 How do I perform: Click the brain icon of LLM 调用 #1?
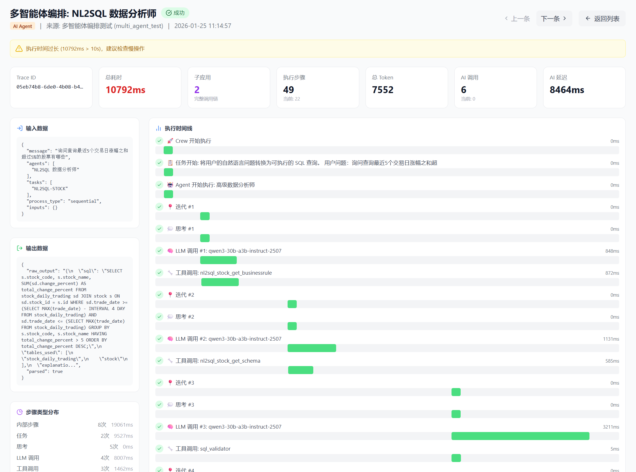(x=170, y=251)
